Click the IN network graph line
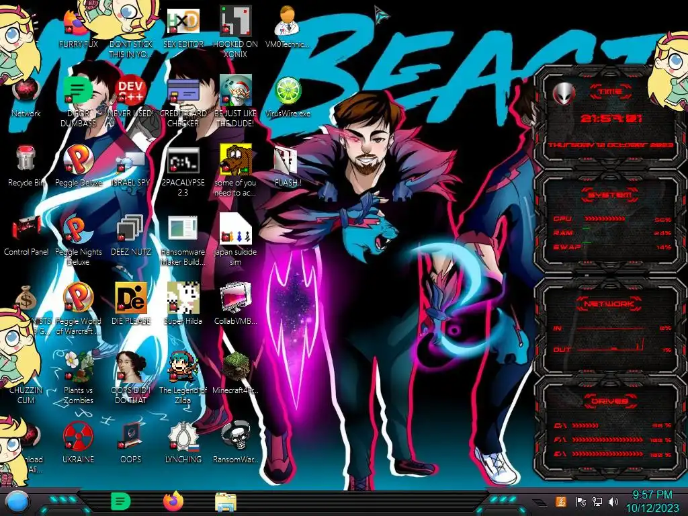The height and width of the screenshot is (516, 688). coord(611,327)
